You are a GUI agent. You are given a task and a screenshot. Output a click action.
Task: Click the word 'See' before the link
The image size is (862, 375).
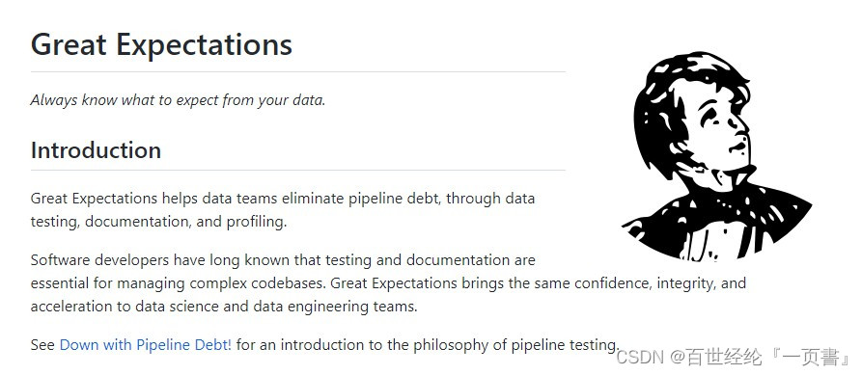[x=42, y=345]
